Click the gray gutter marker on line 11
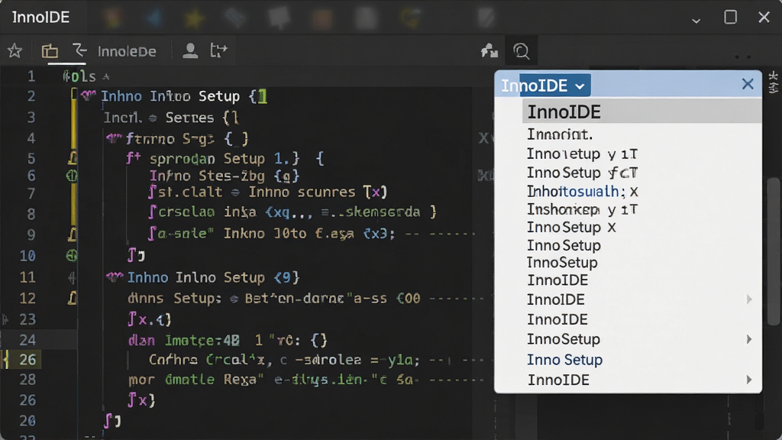Image resolution: width=782 pixels, height=440 pixels. tap(73, 277)
